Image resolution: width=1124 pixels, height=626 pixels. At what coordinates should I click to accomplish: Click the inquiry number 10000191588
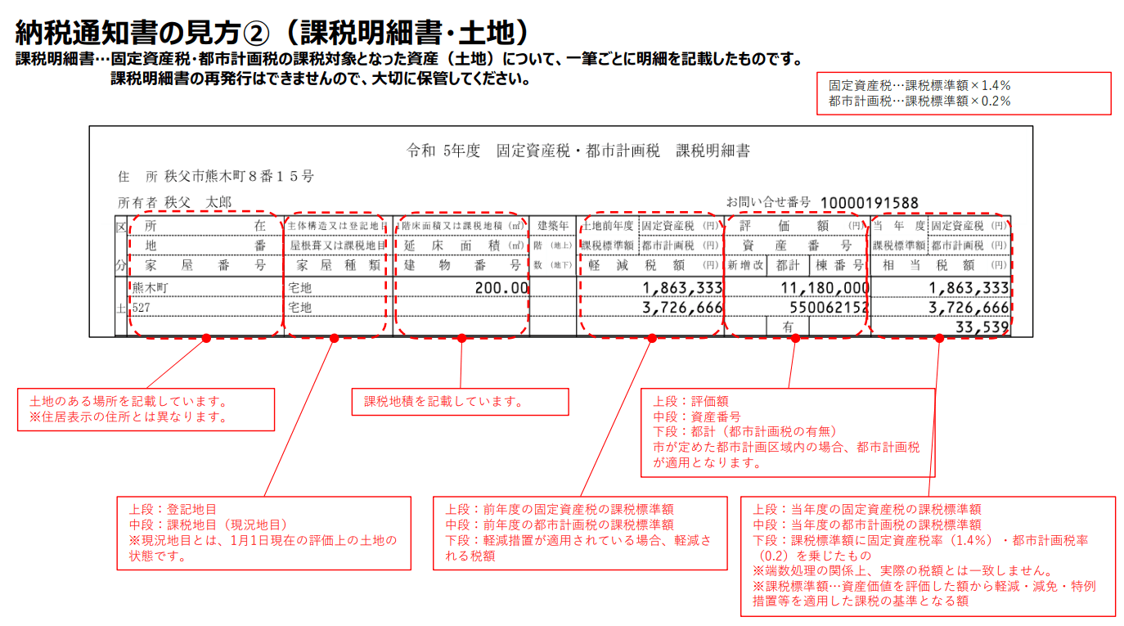tap(869, 203)
